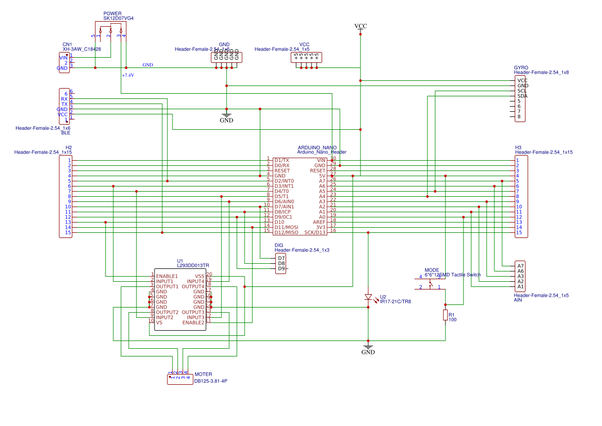This screenshot has width=602, height=426.
Task: Click the OUTPUT3 pin label
Action: 193,312
